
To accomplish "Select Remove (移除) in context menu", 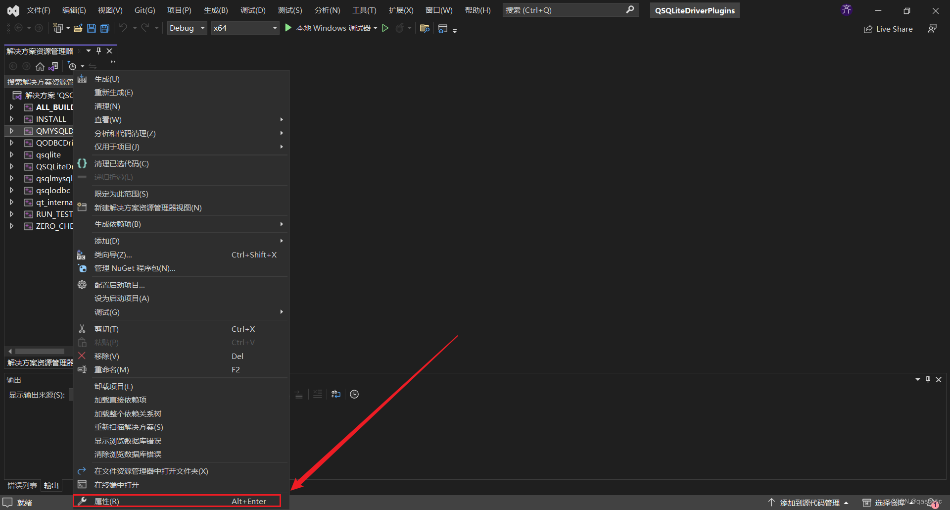I will pos(181,357).
